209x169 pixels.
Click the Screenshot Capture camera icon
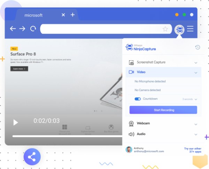coord(131,62)
